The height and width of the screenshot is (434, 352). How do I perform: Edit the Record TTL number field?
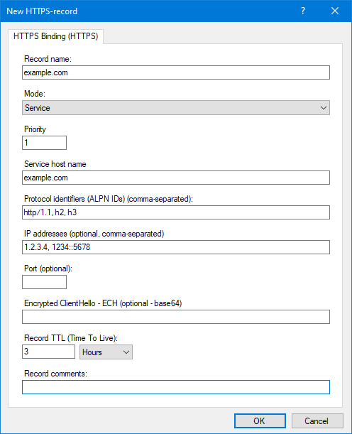48,352
